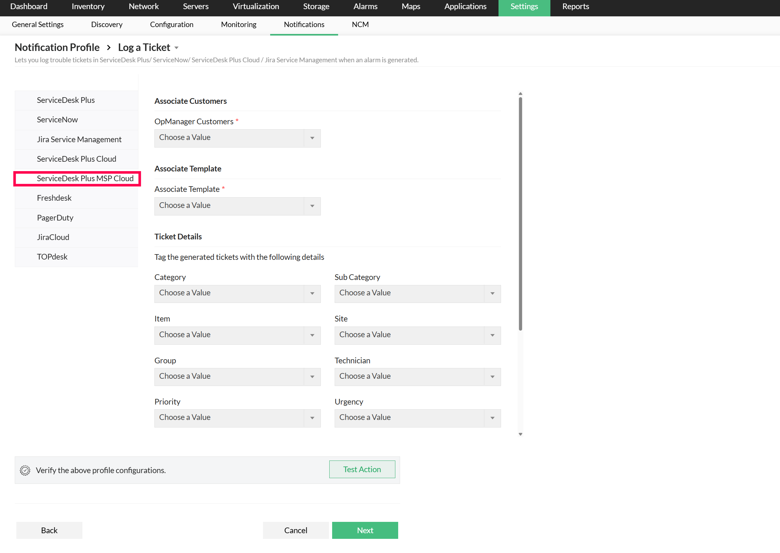Click the form's vertical scrollbar thumb

520,214
